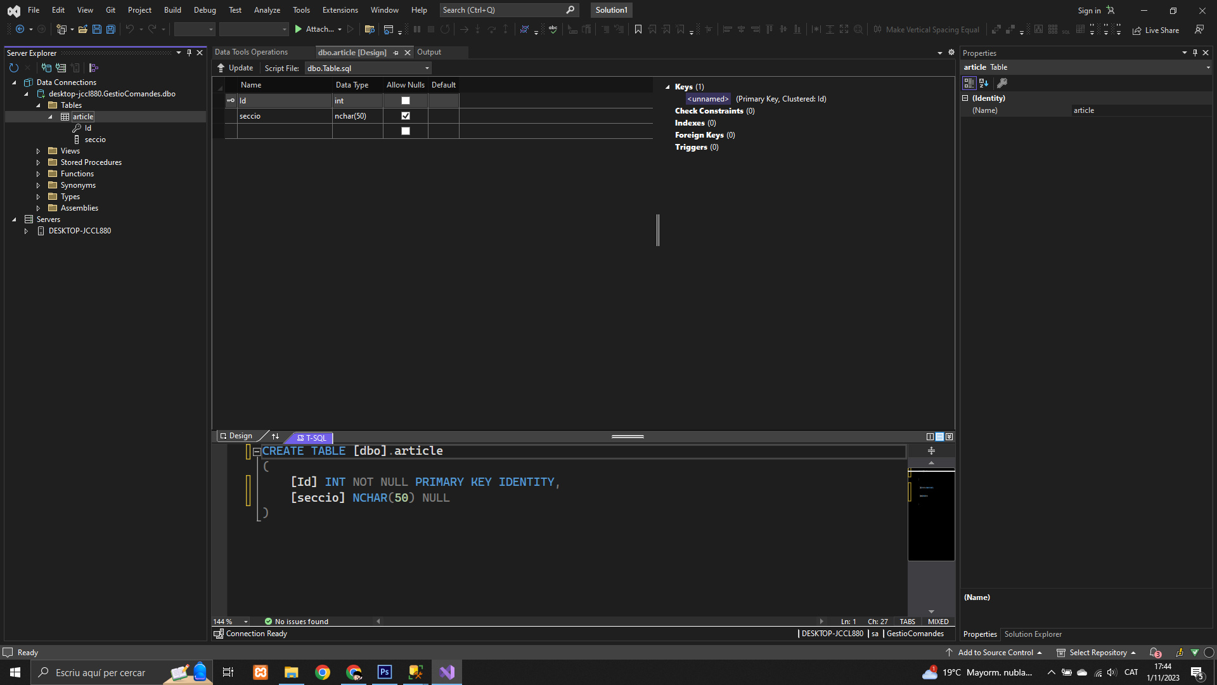Click the Select Repository button
The image size is (1217, 685).
(1097, 653)
